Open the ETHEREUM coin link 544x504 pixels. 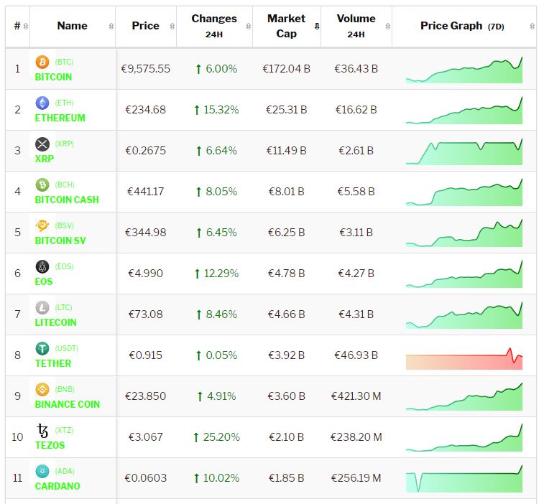tap(60, 118)
